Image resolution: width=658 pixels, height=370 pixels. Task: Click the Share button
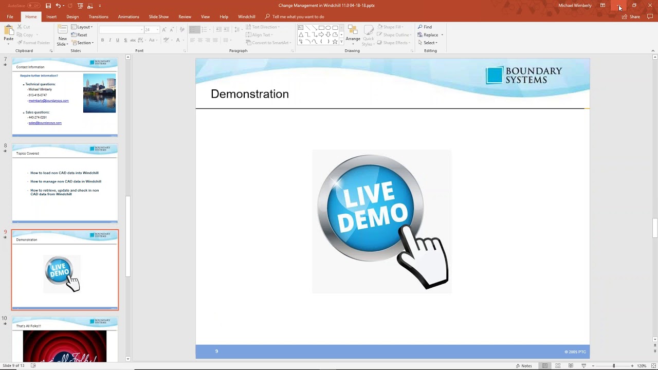631,16
